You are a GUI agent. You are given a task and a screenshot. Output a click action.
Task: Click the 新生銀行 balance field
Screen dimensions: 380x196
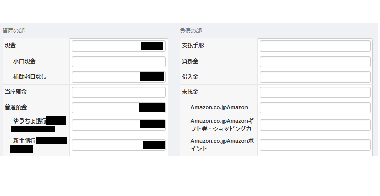pyautogui.click(x=119, y=145)
